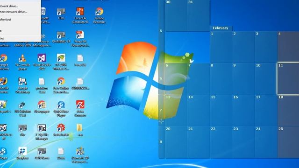This screenshot has height=168, width=299.
Task: Select February 3 calendar cell
Action: point(266,47)
